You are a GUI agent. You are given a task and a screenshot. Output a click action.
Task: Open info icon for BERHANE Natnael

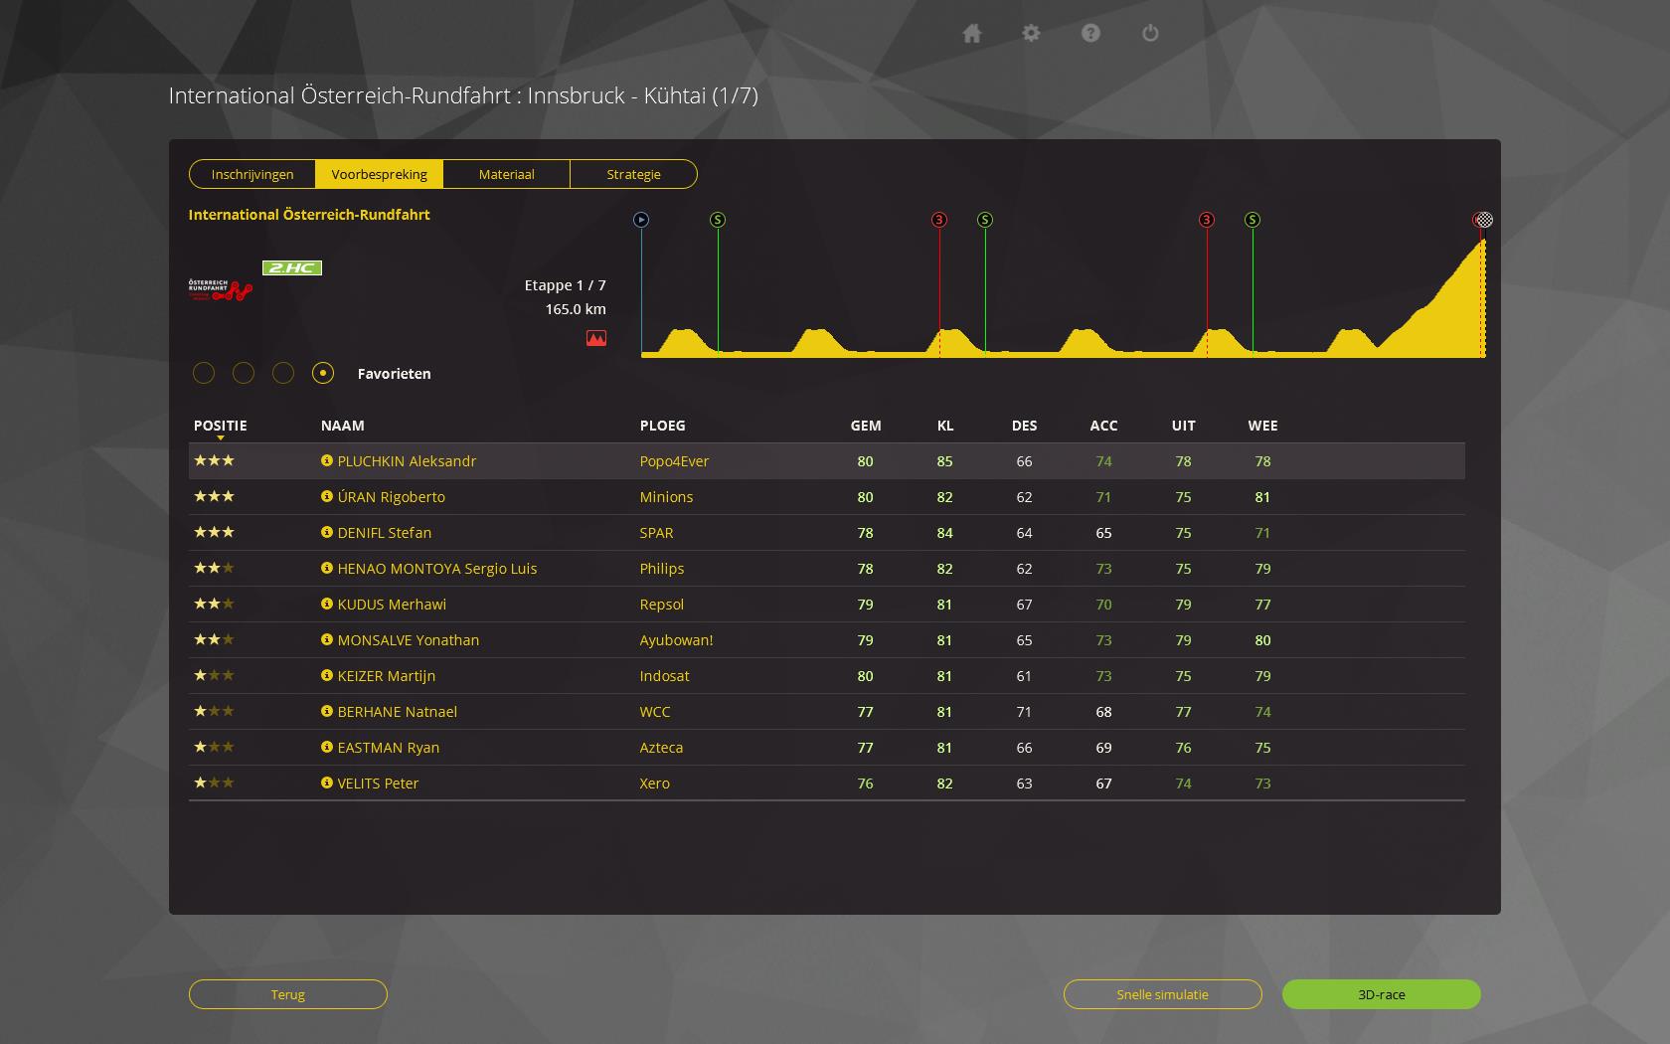click(x=326, y=711)
